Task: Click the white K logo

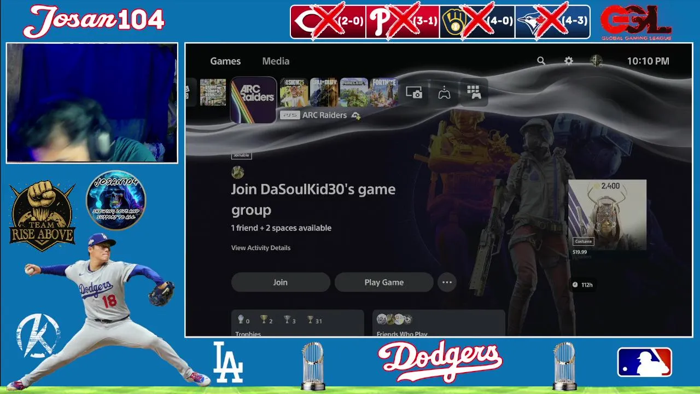Action: pyautogui.click(x=38, y=335)
